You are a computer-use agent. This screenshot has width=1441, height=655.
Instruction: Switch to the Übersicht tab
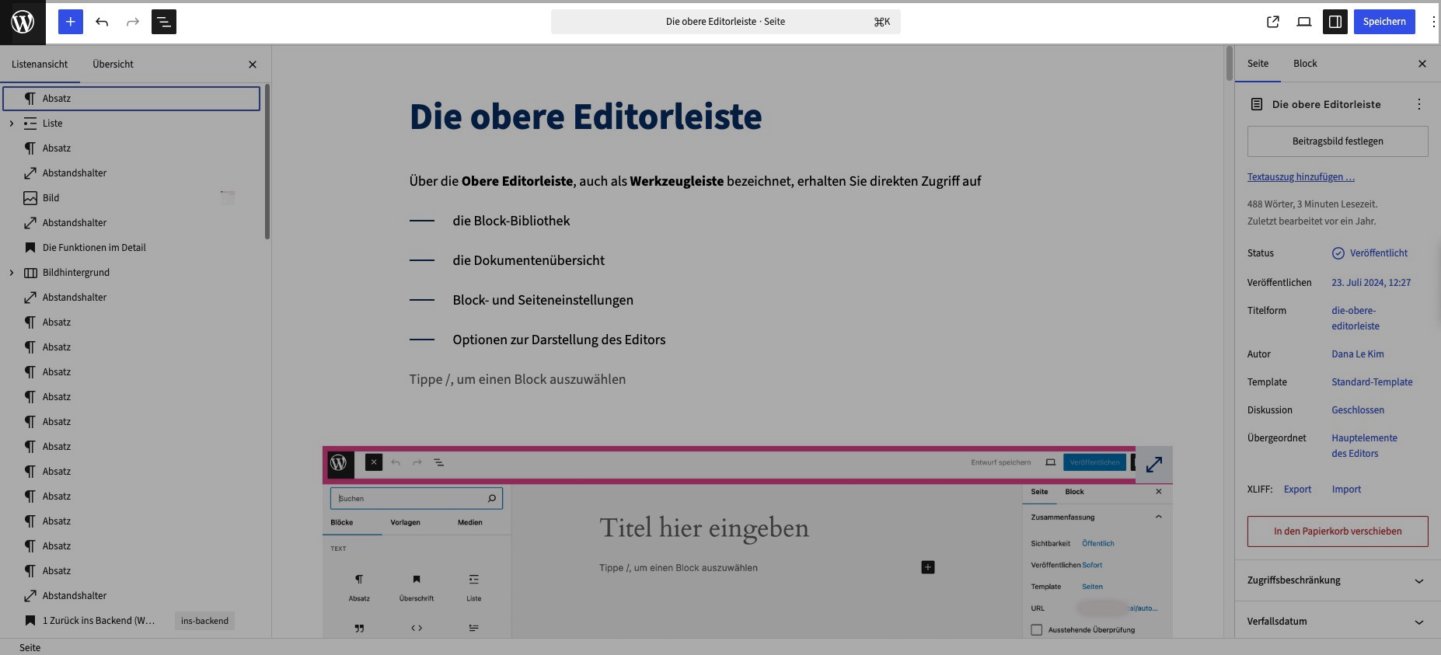[x=113, y=64]
